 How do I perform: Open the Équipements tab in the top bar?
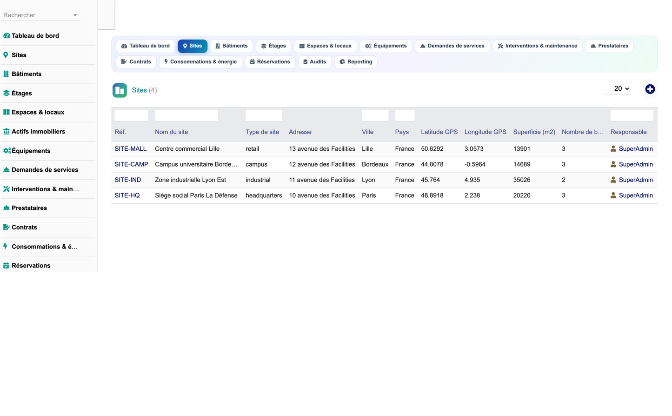(386, 46)
